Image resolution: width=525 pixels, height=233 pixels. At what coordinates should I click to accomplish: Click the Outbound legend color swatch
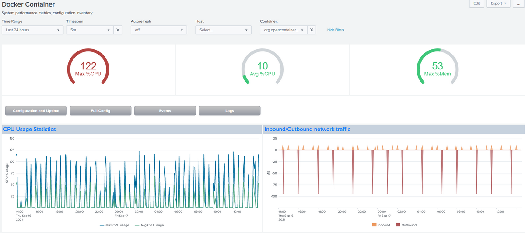click(398, 225)
